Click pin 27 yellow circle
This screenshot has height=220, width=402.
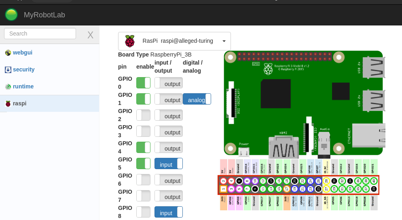click(x=326, y=189)
